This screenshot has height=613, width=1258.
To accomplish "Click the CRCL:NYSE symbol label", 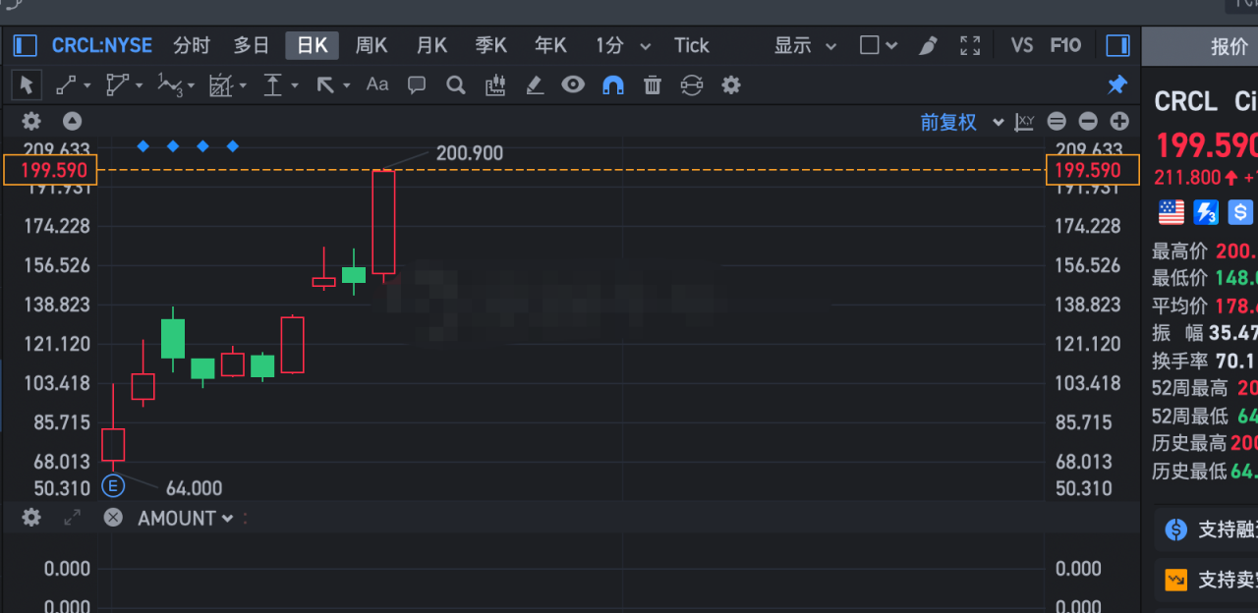I will (102, 45).
